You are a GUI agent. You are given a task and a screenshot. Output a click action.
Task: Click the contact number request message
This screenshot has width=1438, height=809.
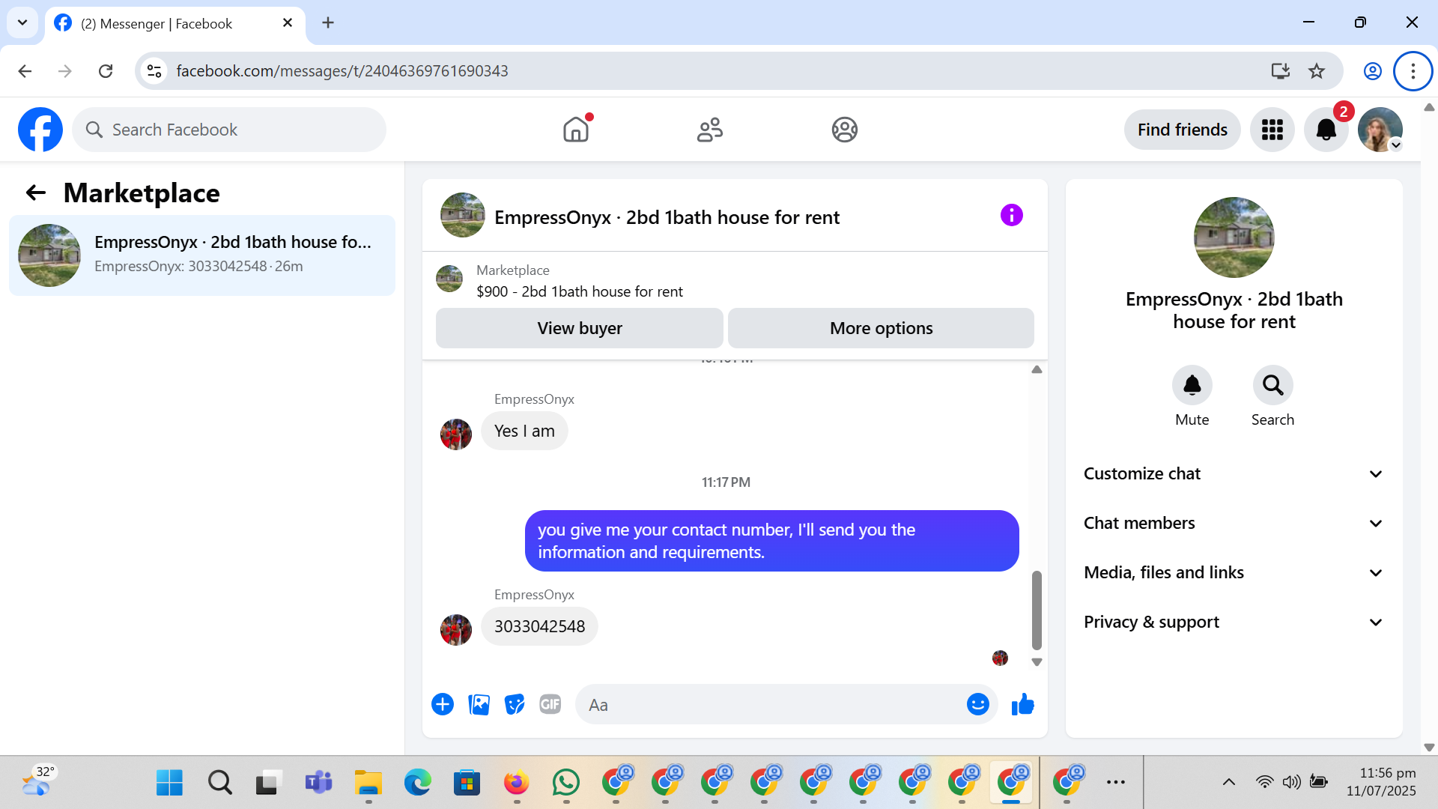[x=771, y=541]
